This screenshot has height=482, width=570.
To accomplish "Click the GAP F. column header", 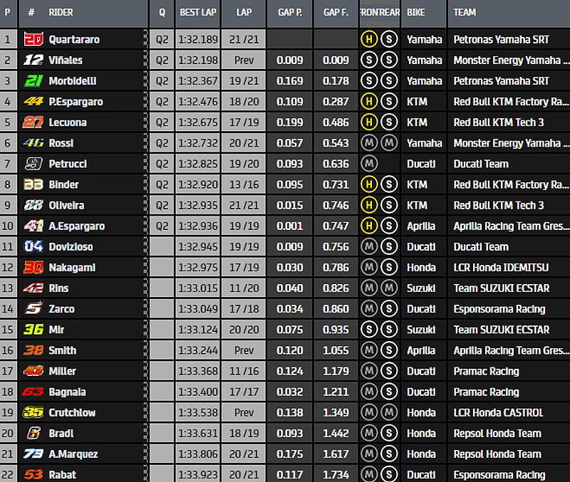I will pos(336,12).
